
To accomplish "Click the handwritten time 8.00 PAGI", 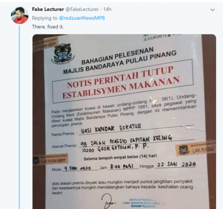I will (x=122, y=166).
